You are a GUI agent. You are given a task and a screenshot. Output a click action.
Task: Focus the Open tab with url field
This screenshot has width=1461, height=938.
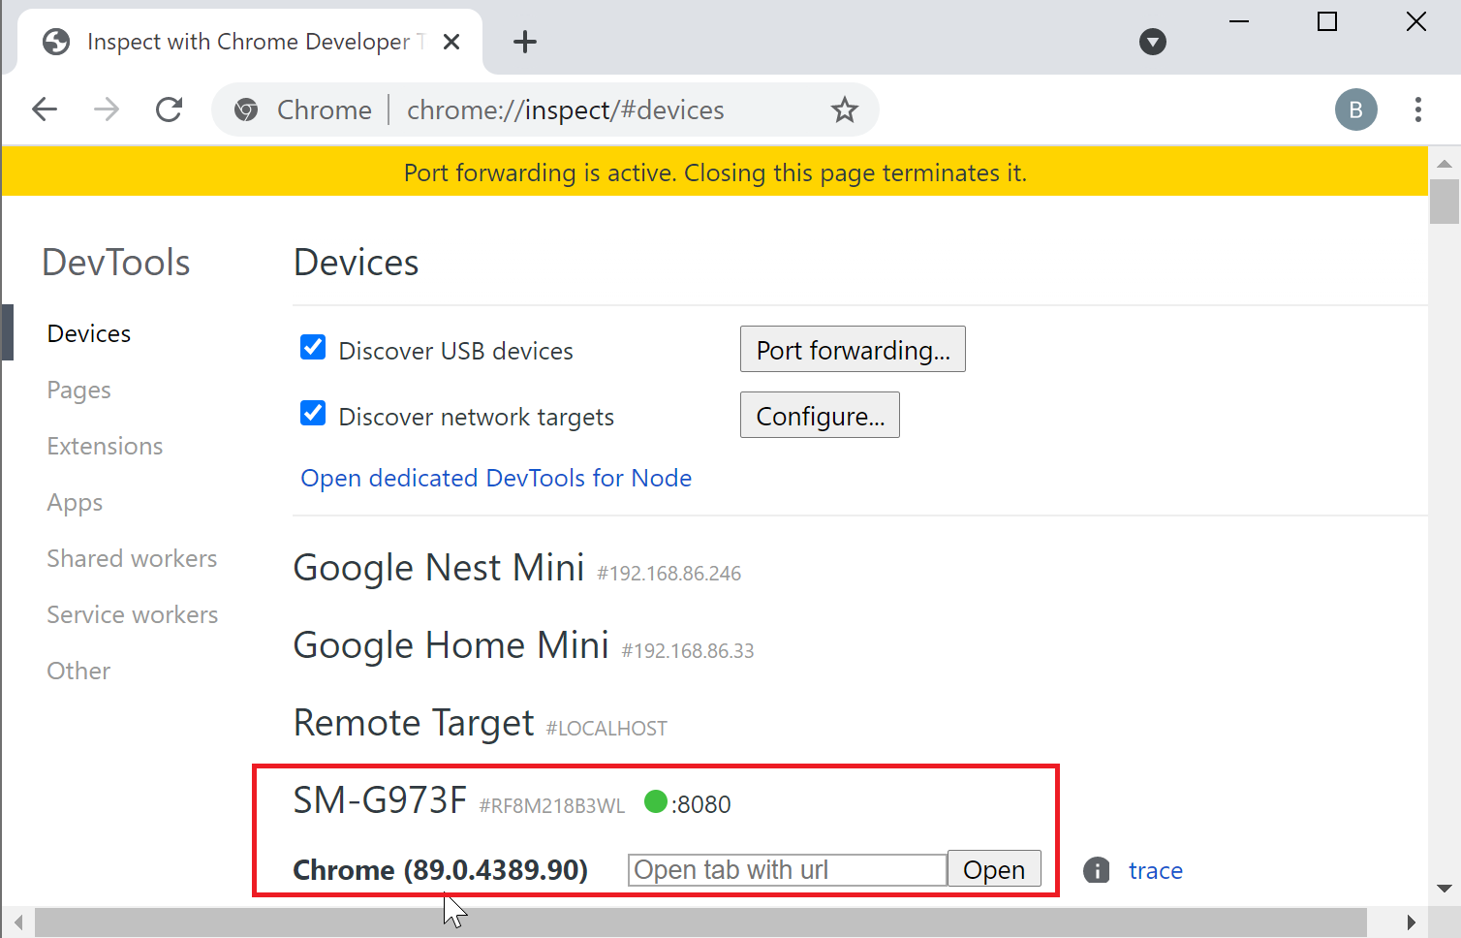787,869
